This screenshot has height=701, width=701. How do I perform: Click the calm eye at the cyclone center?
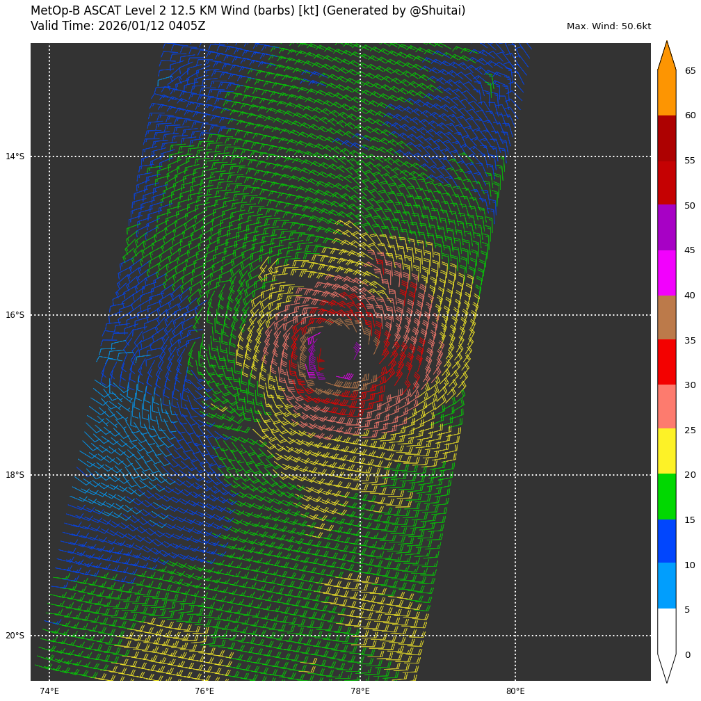pyautogui.click(x=337, y=351)
